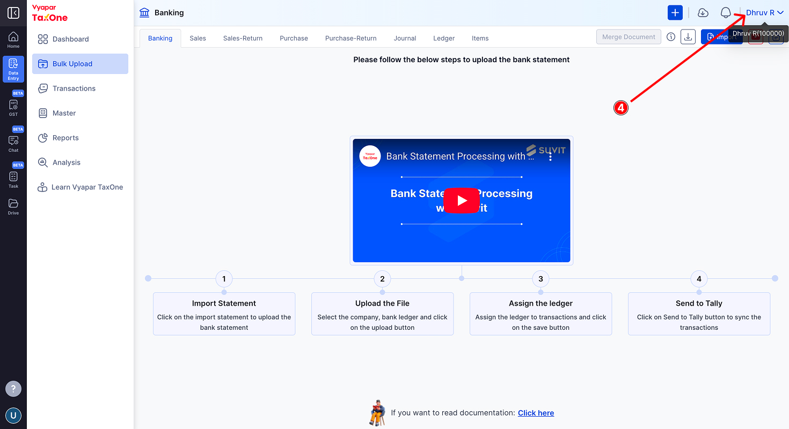The width and height of the screenshot is (789, 429).
Task: Click "If you want to read documentation:" text
Action: tap(454, 413)
